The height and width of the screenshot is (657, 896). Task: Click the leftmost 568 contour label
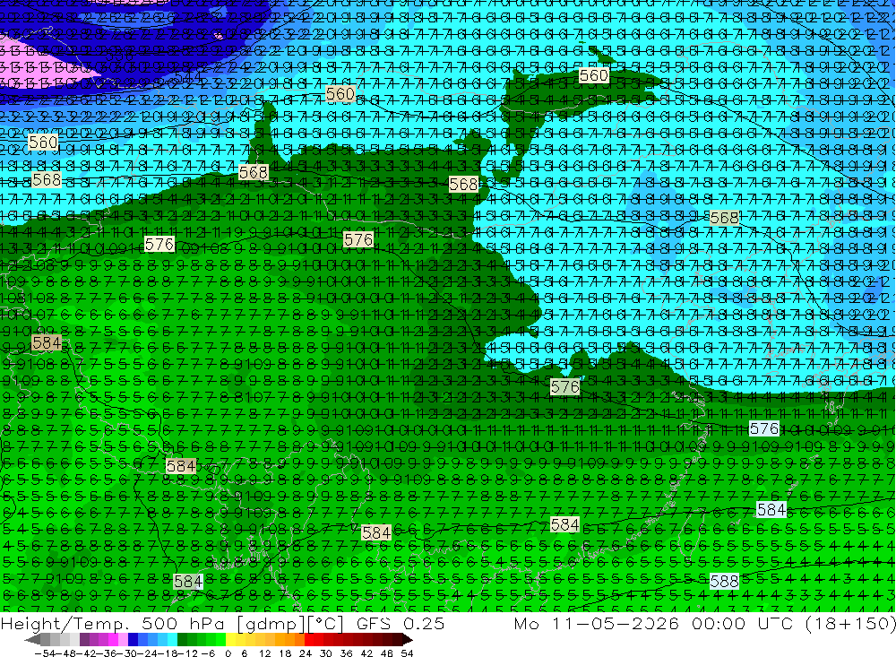tap(47, 179)
